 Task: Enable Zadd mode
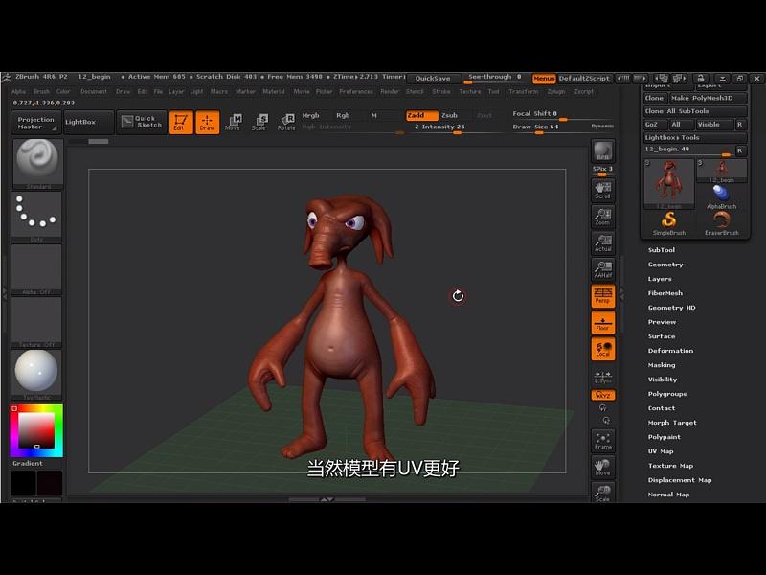click(x=422, y=115)
